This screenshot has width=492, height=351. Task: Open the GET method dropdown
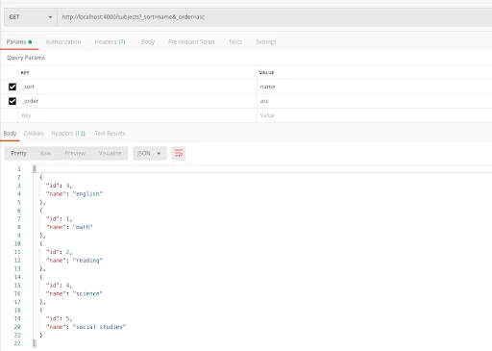click(31, 17)
